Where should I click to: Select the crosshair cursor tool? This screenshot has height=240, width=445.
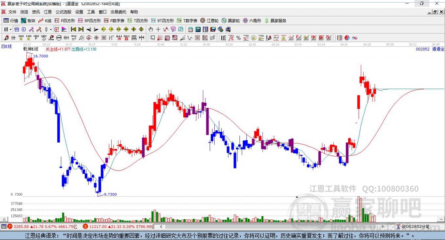pyautogui.click(x=158, y=29)
